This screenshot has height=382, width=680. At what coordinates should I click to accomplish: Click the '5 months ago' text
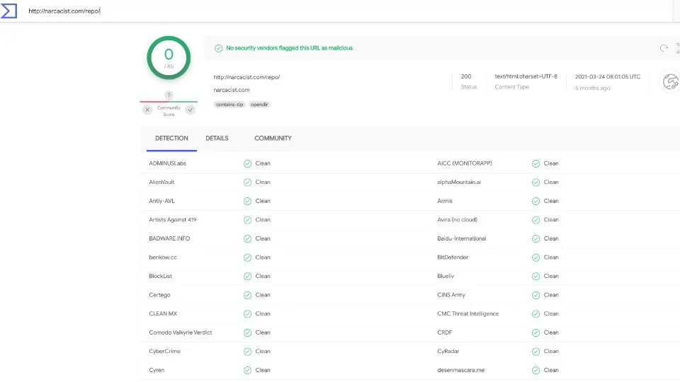click(592, 88)
